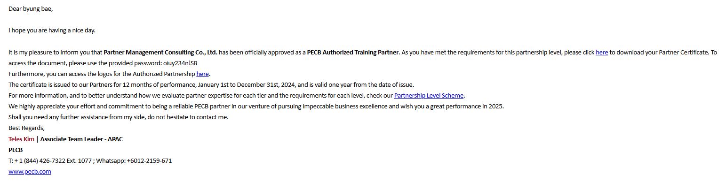Image resolution: width=726 pixels, height=183 pixels.
Task: Click the 'December 31st, 2024' date text
Action: [265, 85]
